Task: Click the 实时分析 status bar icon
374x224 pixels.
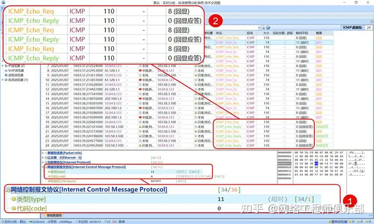Action: click(3, 221)
